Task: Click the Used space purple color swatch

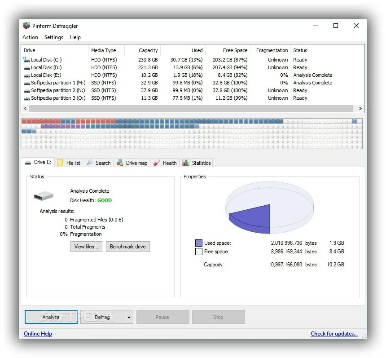Action: 199,243
